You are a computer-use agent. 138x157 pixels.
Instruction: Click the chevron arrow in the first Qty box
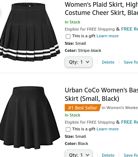point(87,62)
